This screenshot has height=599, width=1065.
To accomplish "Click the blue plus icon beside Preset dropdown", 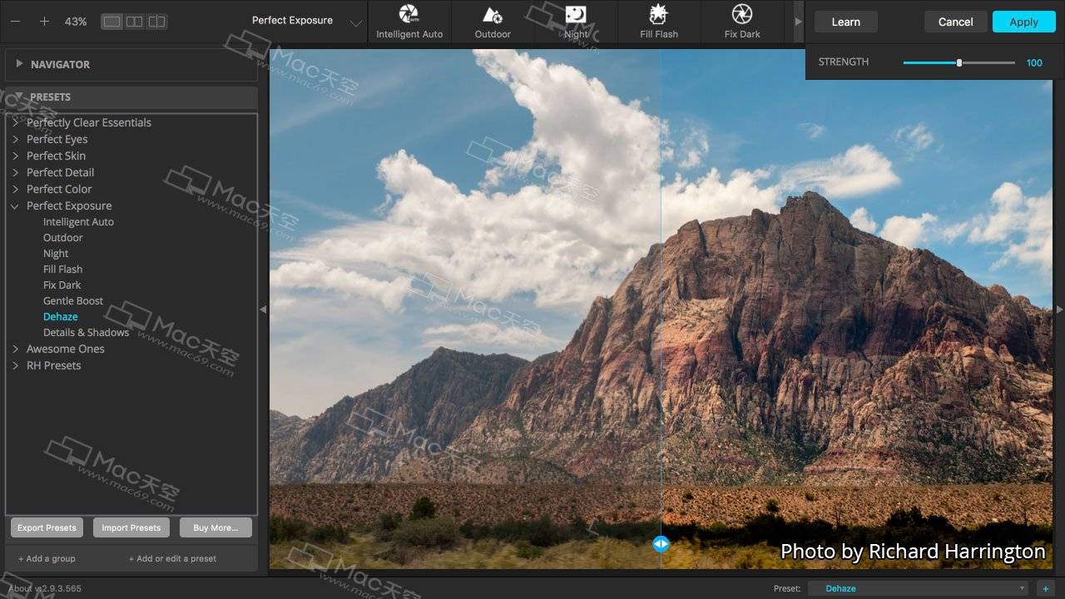I will pyautogui.click(x=1045, y=588).
